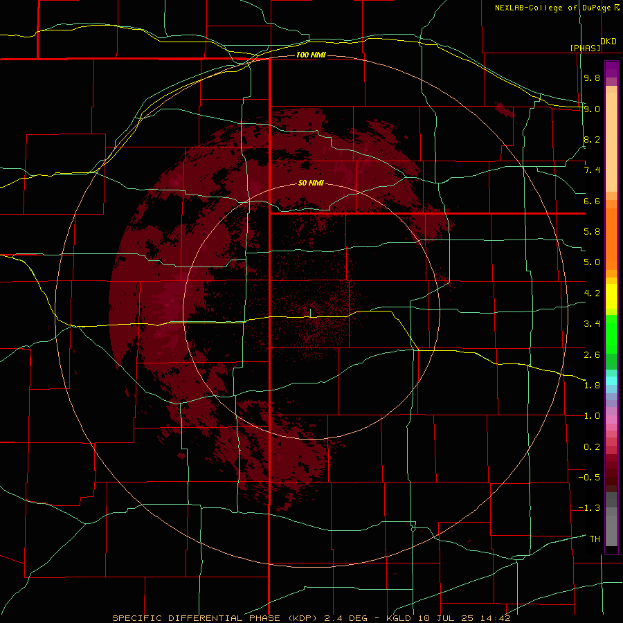Click the 50 NMI range ring label
This screenshot has width=623, height=623.
coord(311,183)
